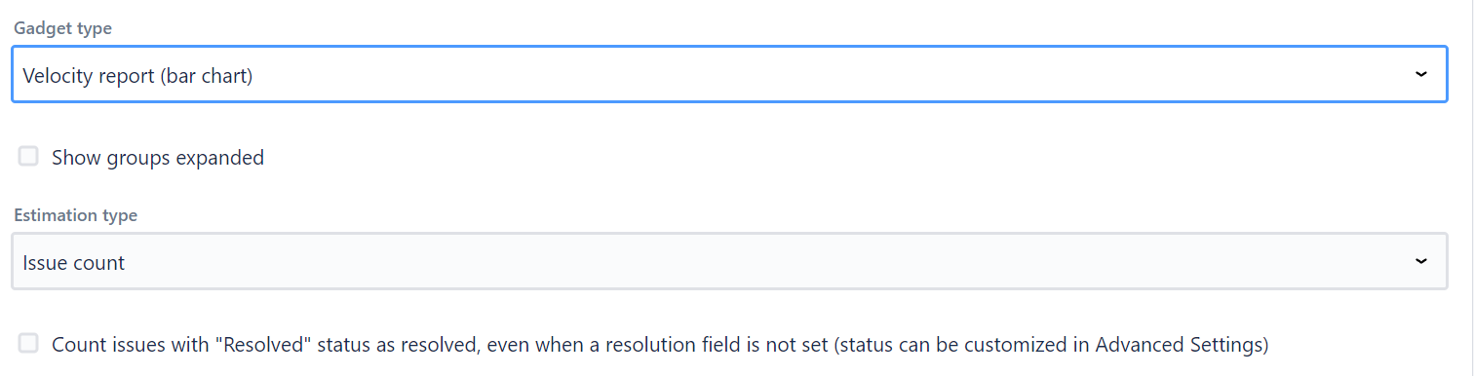Focus the blue-outlined Gadget type select field

click(x=729, y=75)
